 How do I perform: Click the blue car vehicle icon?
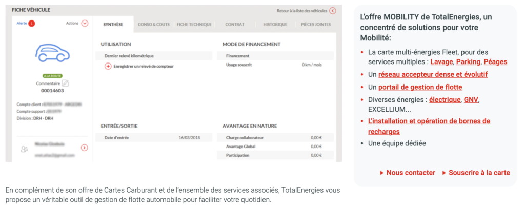coord(52,53)
